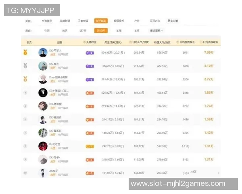Open the rank 2 streamer avatar

[43, 66]
